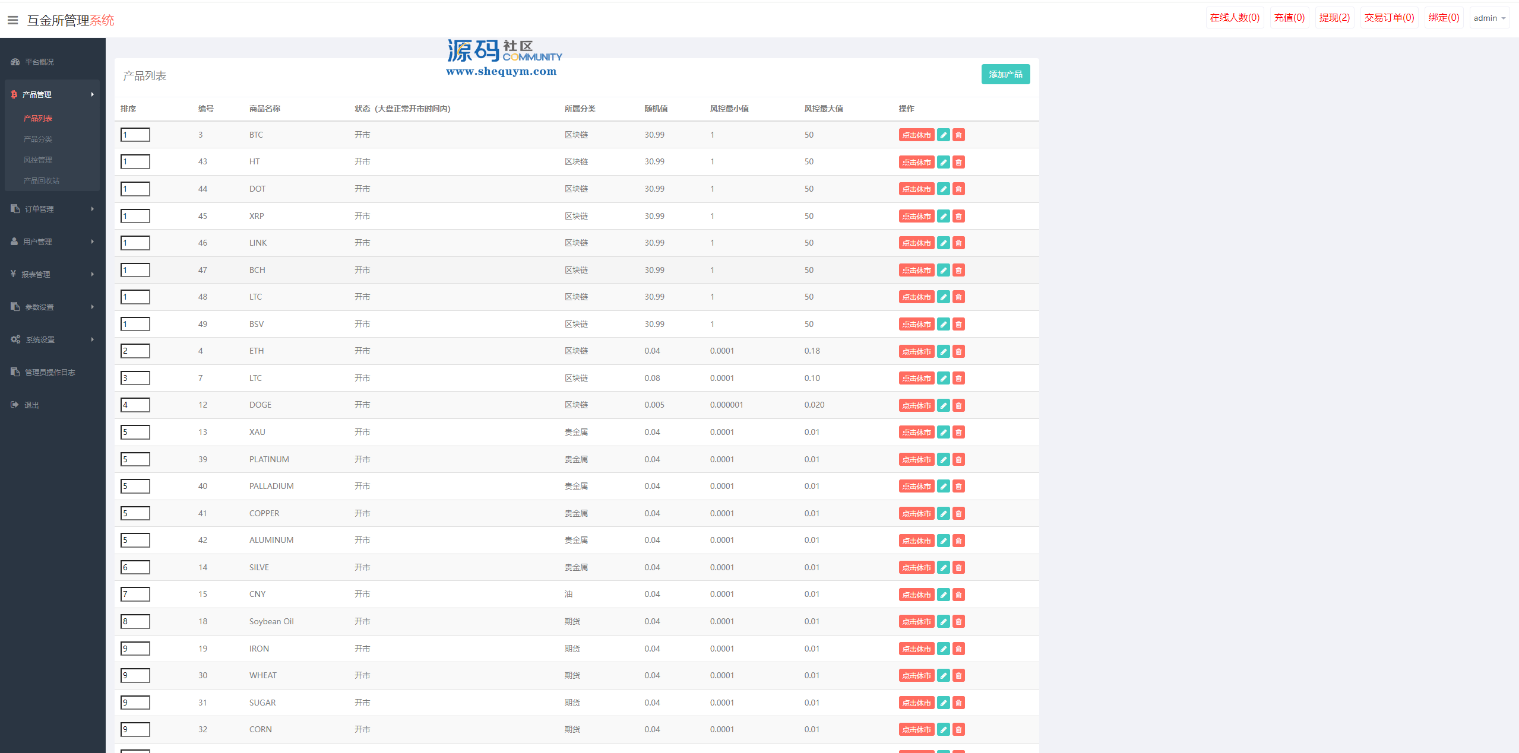Select the 'Soybean Oil' product name cell

point(271,621)
